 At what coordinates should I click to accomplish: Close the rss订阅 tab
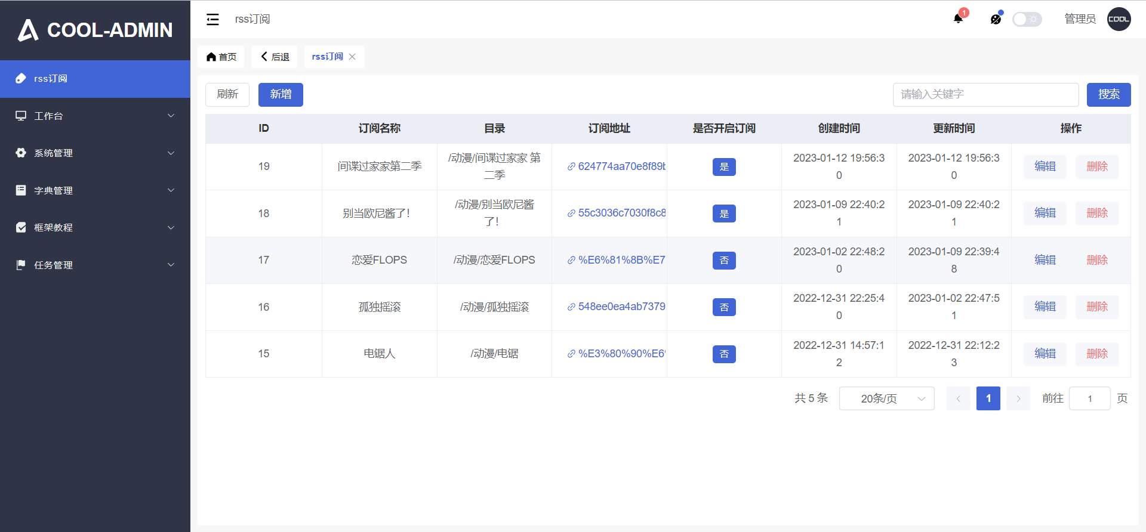coord(352,57)
